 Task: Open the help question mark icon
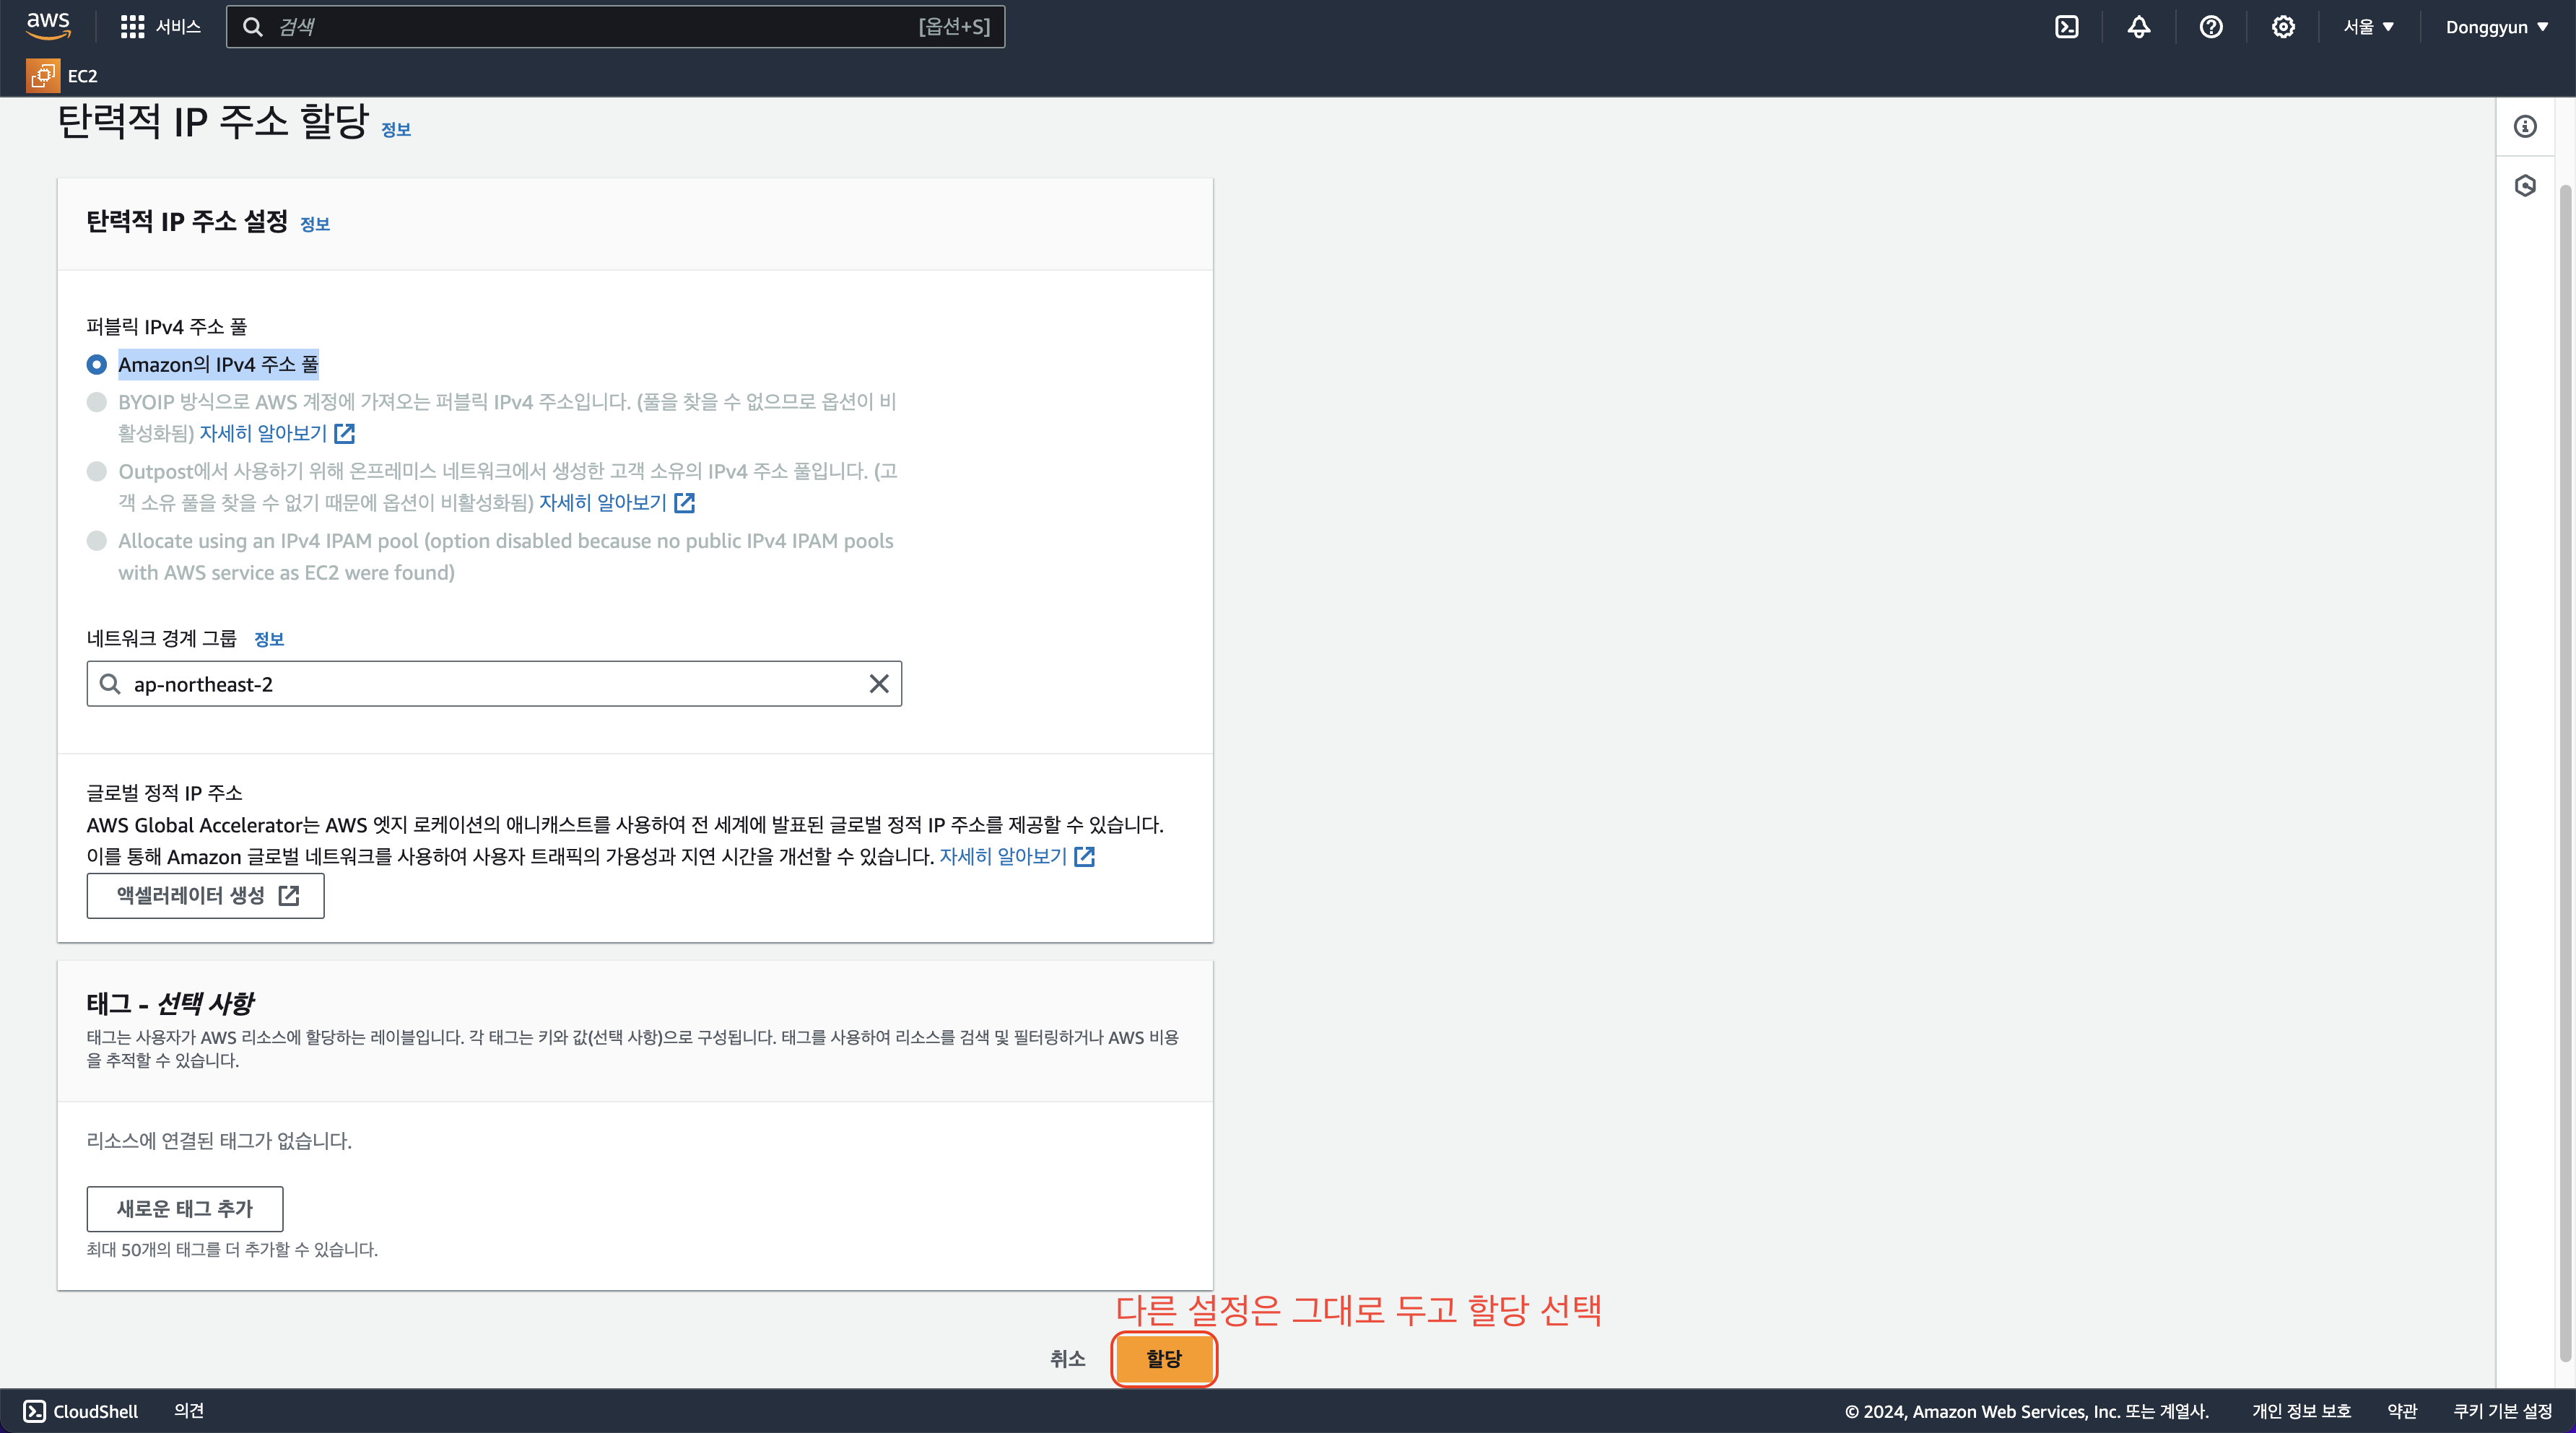click(x=2210, y=27)
